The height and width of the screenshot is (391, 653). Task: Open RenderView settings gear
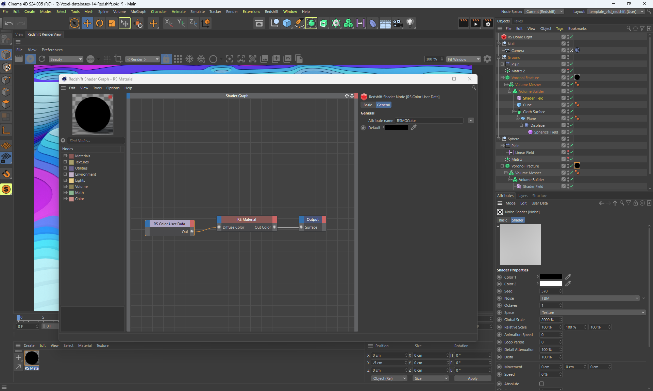coord(487,59)
